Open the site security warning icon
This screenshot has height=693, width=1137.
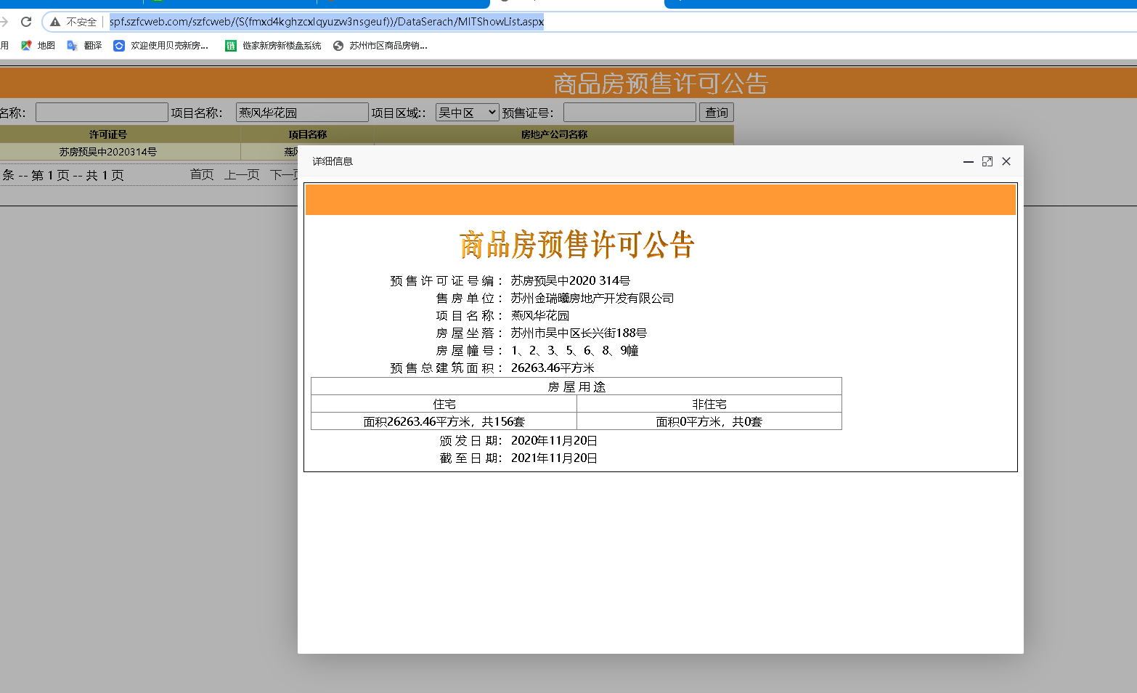(55, 22)
